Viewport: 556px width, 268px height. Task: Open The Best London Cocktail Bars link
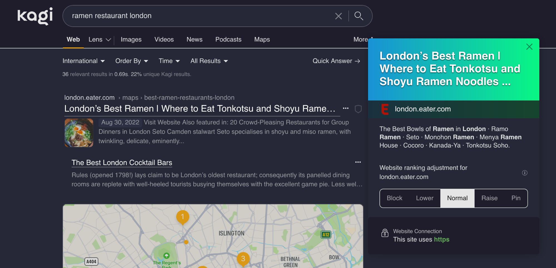point(122,163)
